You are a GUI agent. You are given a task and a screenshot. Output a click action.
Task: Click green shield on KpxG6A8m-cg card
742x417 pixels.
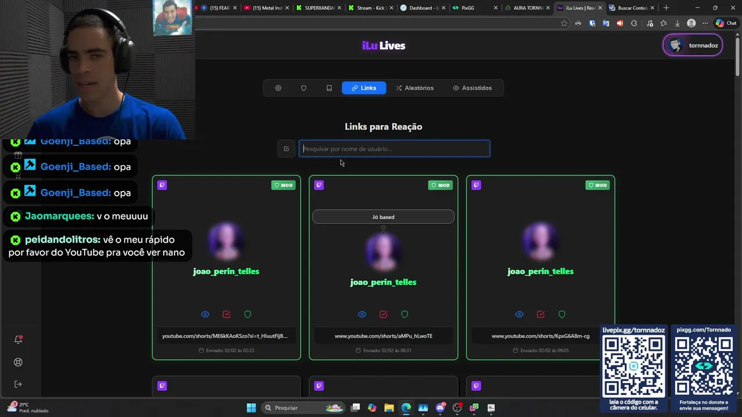click(562, 314)
